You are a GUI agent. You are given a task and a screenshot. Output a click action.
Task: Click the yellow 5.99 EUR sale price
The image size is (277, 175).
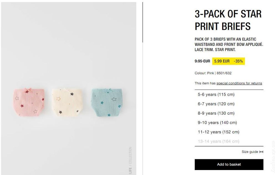(x=222, y=61)
